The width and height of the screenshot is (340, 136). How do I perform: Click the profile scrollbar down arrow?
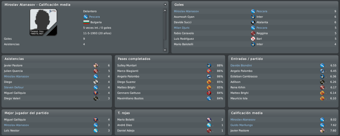[x=165, y=50]
